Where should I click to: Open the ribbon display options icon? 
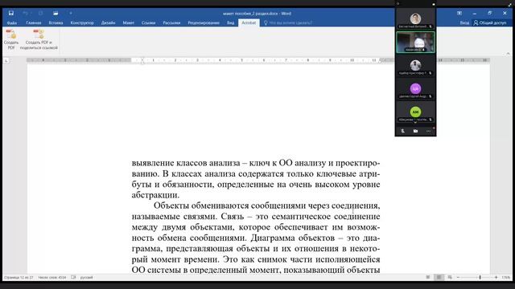(459, 13)
